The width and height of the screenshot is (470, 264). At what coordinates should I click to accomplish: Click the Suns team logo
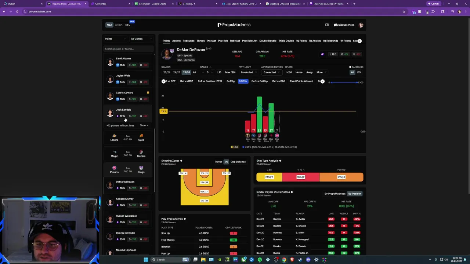click(141, 136)
